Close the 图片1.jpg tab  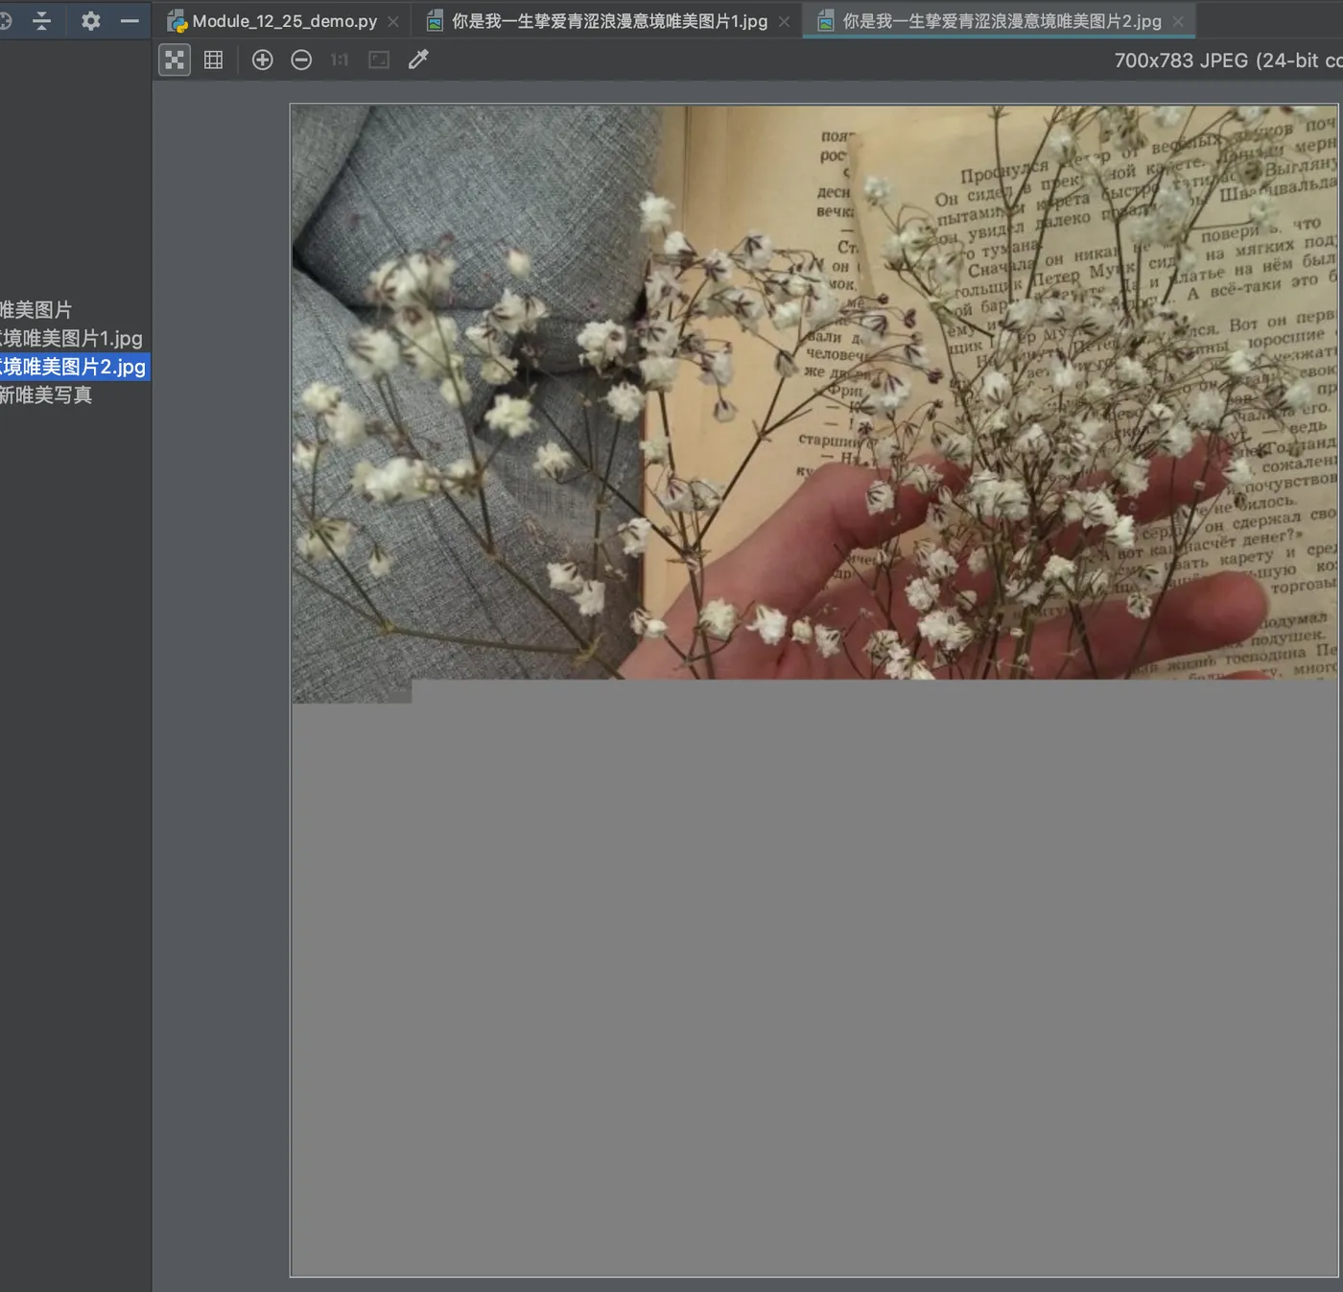784,21
